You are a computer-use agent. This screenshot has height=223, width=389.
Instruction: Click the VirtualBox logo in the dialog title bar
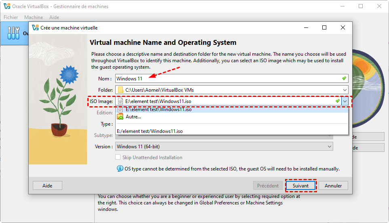[x=35, y=28]
